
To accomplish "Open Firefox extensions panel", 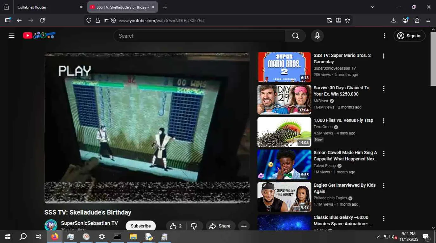I will [x=417, y=20].
